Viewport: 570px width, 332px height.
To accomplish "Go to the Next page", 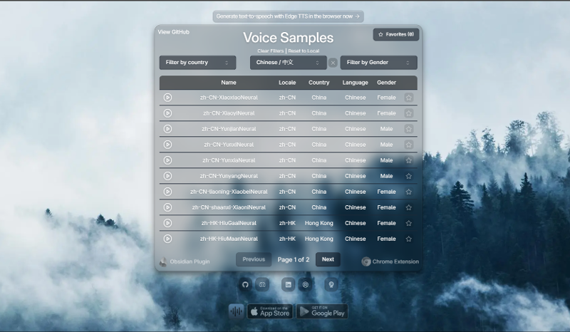I will (328, 259).
